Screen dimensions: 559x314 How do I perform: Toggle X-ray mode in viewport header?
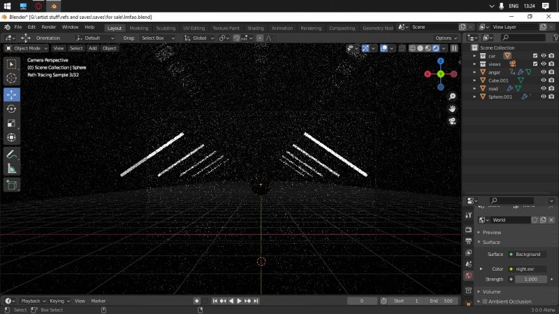tap(402, 48)
